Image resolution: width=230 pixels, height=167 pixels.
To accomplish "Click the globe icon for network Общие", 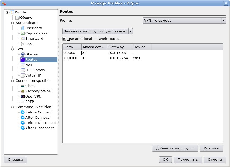I will [23, 54].
